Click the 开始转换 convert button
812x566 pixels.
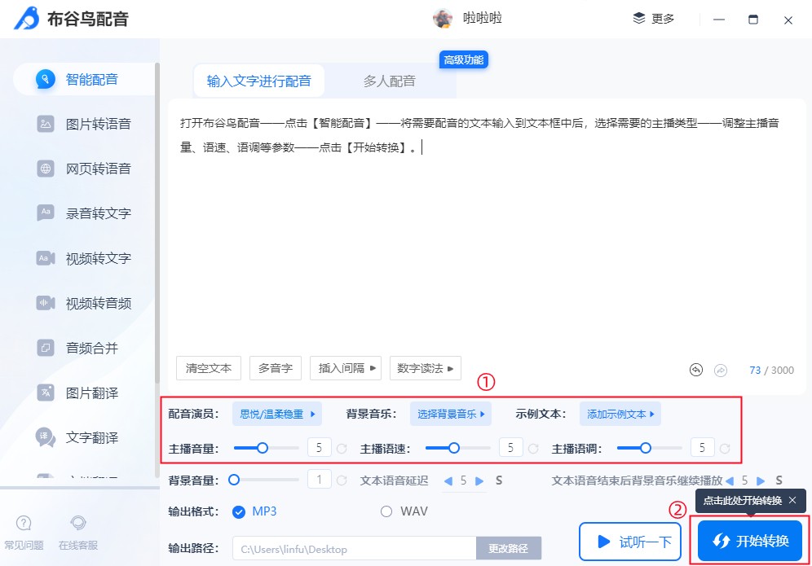point(749,540)
